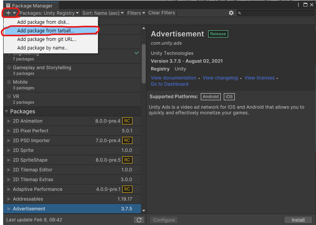The image size is (316, 225).
Task: Click the VR feature set icon
Action: click(9, 96)
